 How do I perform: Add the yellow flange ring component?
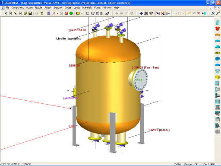218,53
